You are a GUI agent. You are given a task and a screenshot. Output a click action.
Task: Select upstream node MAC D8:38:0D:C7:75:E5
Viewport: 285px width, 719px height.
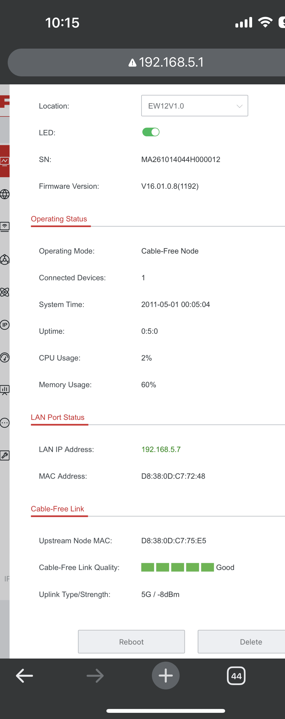tap(174, 541)
